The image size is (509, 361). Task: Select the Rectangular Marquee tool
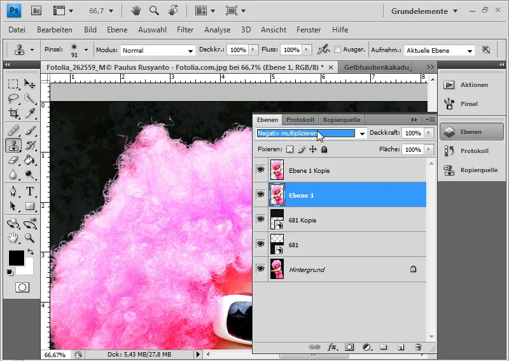click(13, 85)
